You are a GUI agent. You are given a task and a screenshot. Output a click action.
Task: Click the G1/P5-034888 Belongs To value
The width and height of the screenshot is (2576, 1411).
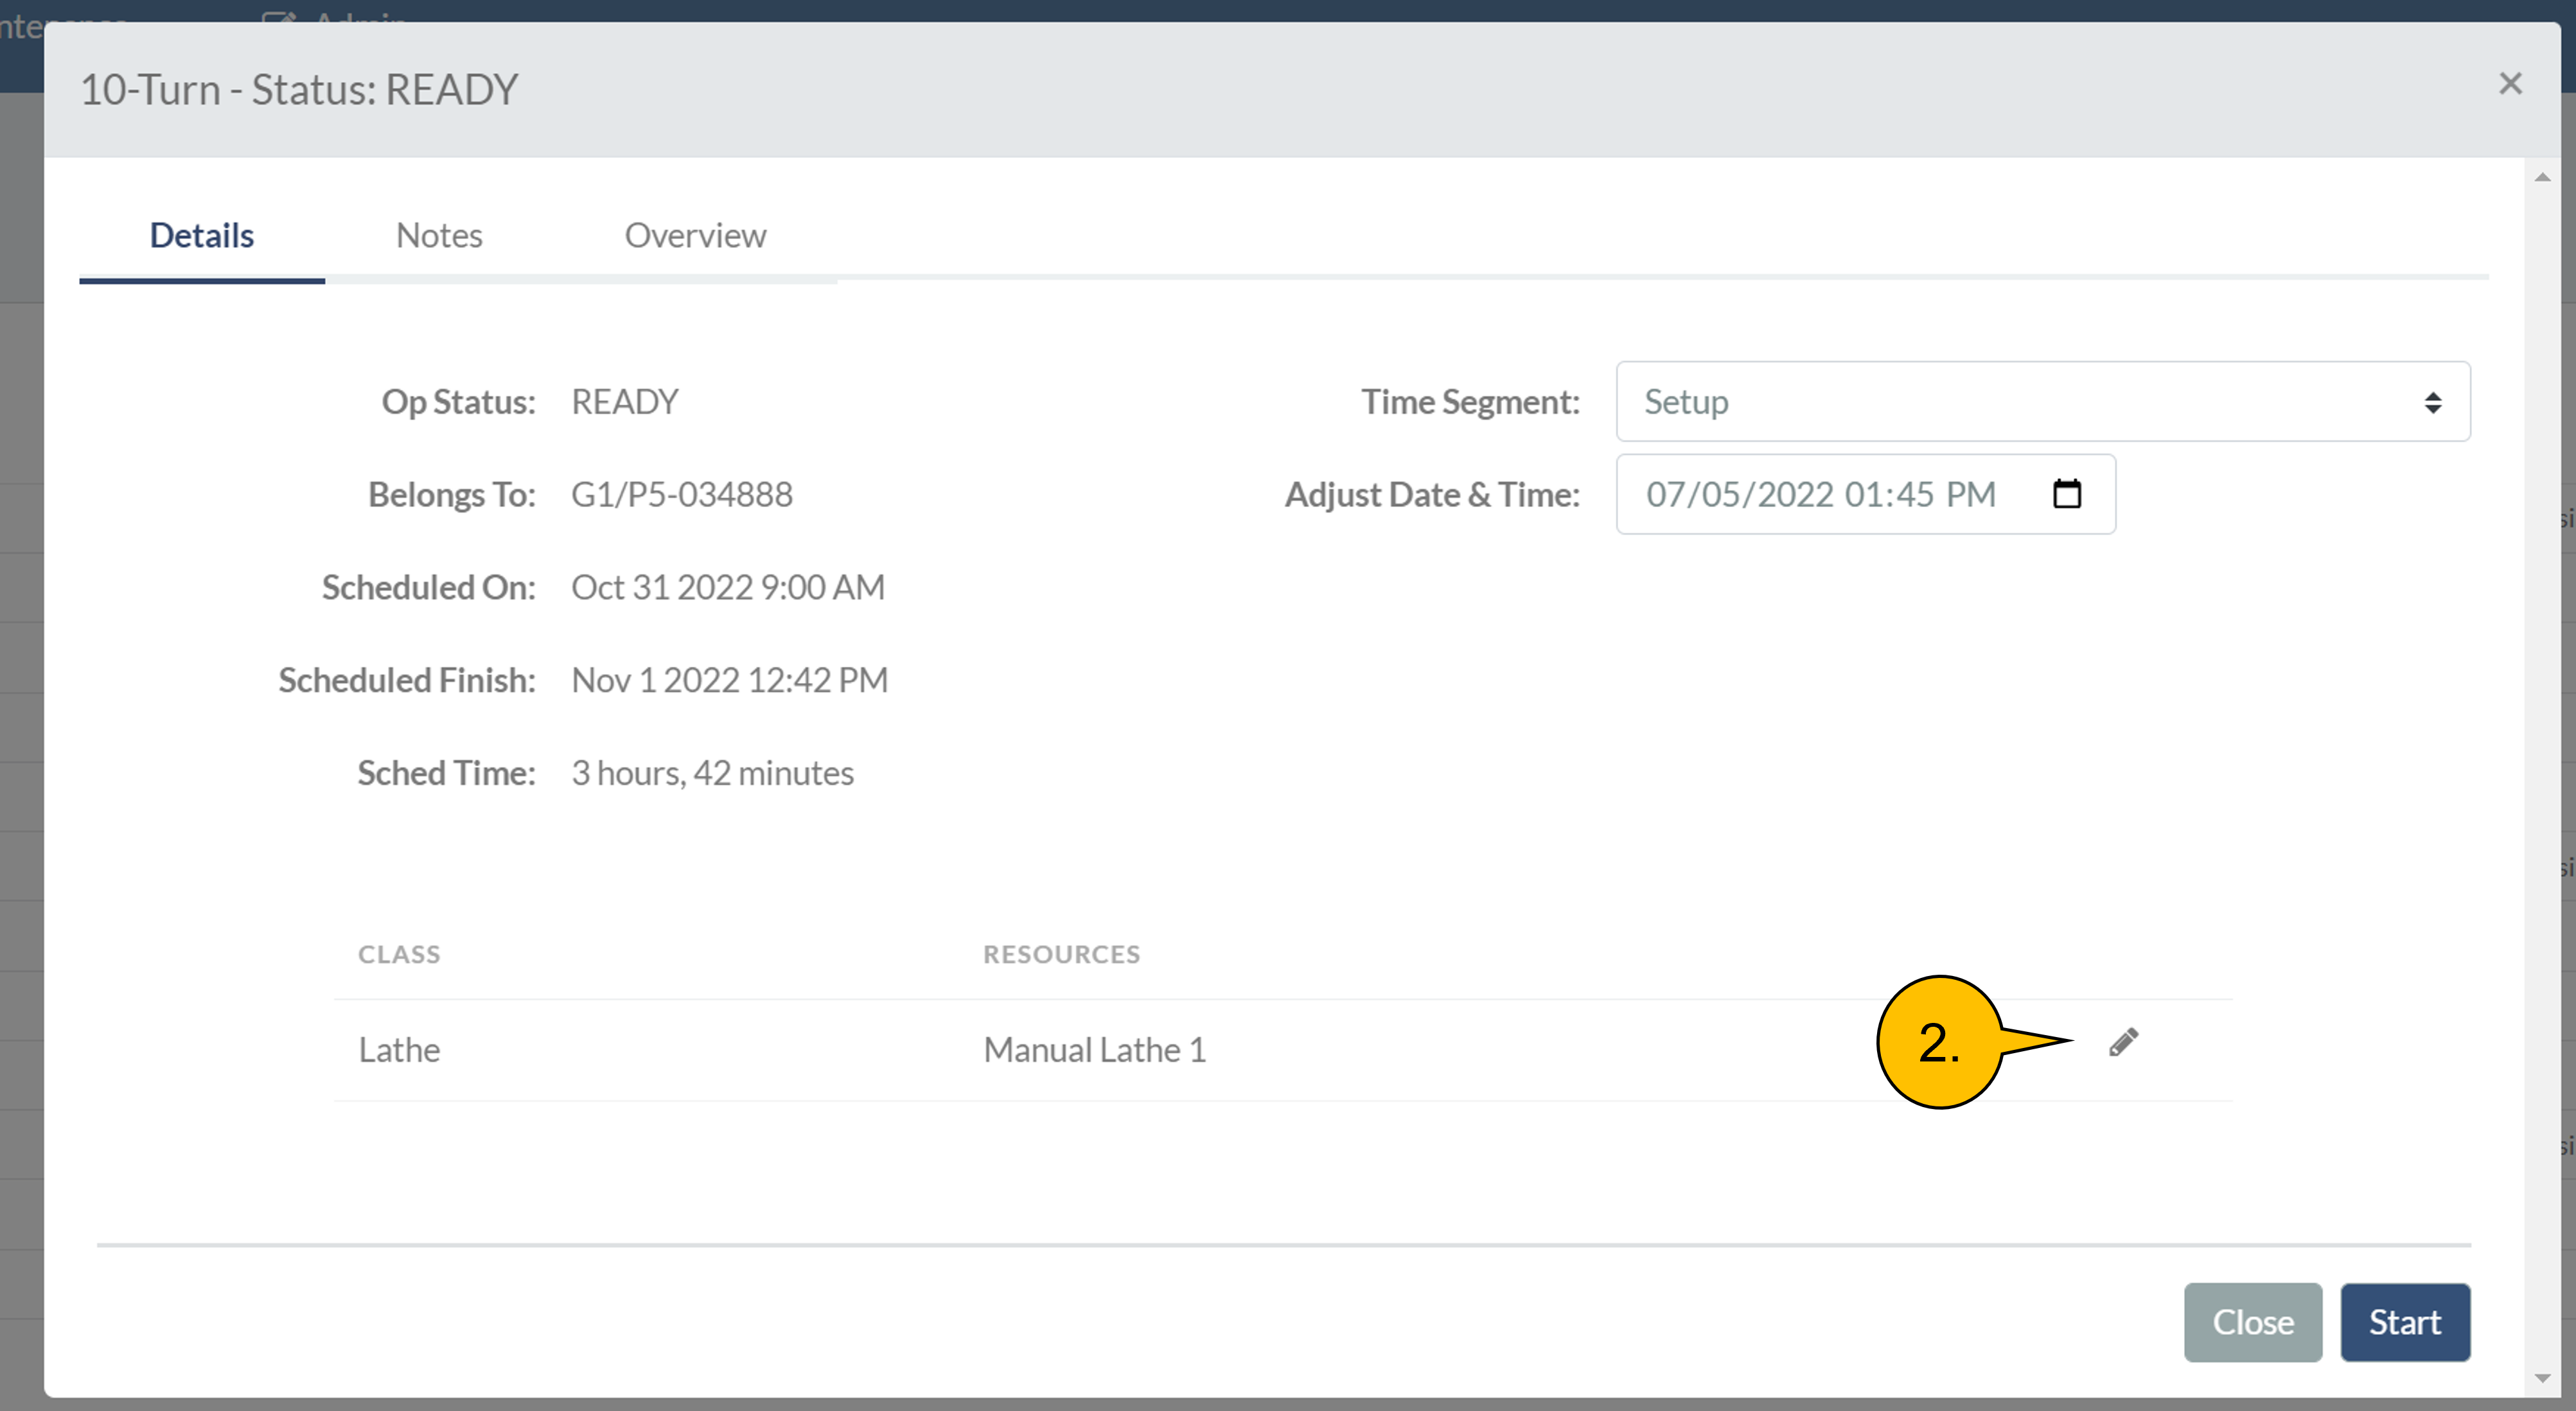point(681,494)
